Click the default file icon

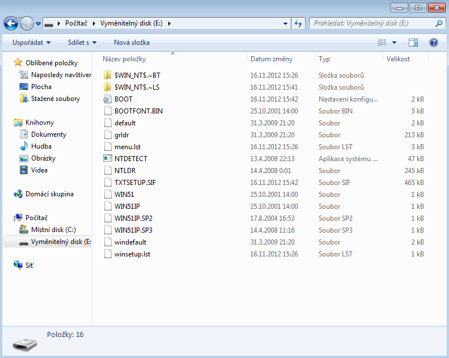pyautogui.click(x=108, y=123)
